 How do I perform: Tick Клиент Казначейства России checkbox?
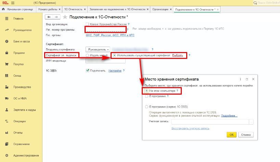87,24
